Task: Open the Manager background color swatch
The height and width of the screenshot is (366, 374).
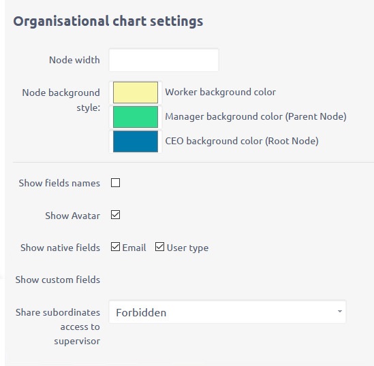Action: click(x=136, y=117)
